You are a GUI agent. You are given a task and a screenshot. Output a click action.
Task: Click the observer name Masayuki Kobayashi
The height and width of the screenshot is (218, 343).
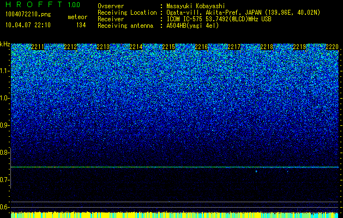coord(196,6)
